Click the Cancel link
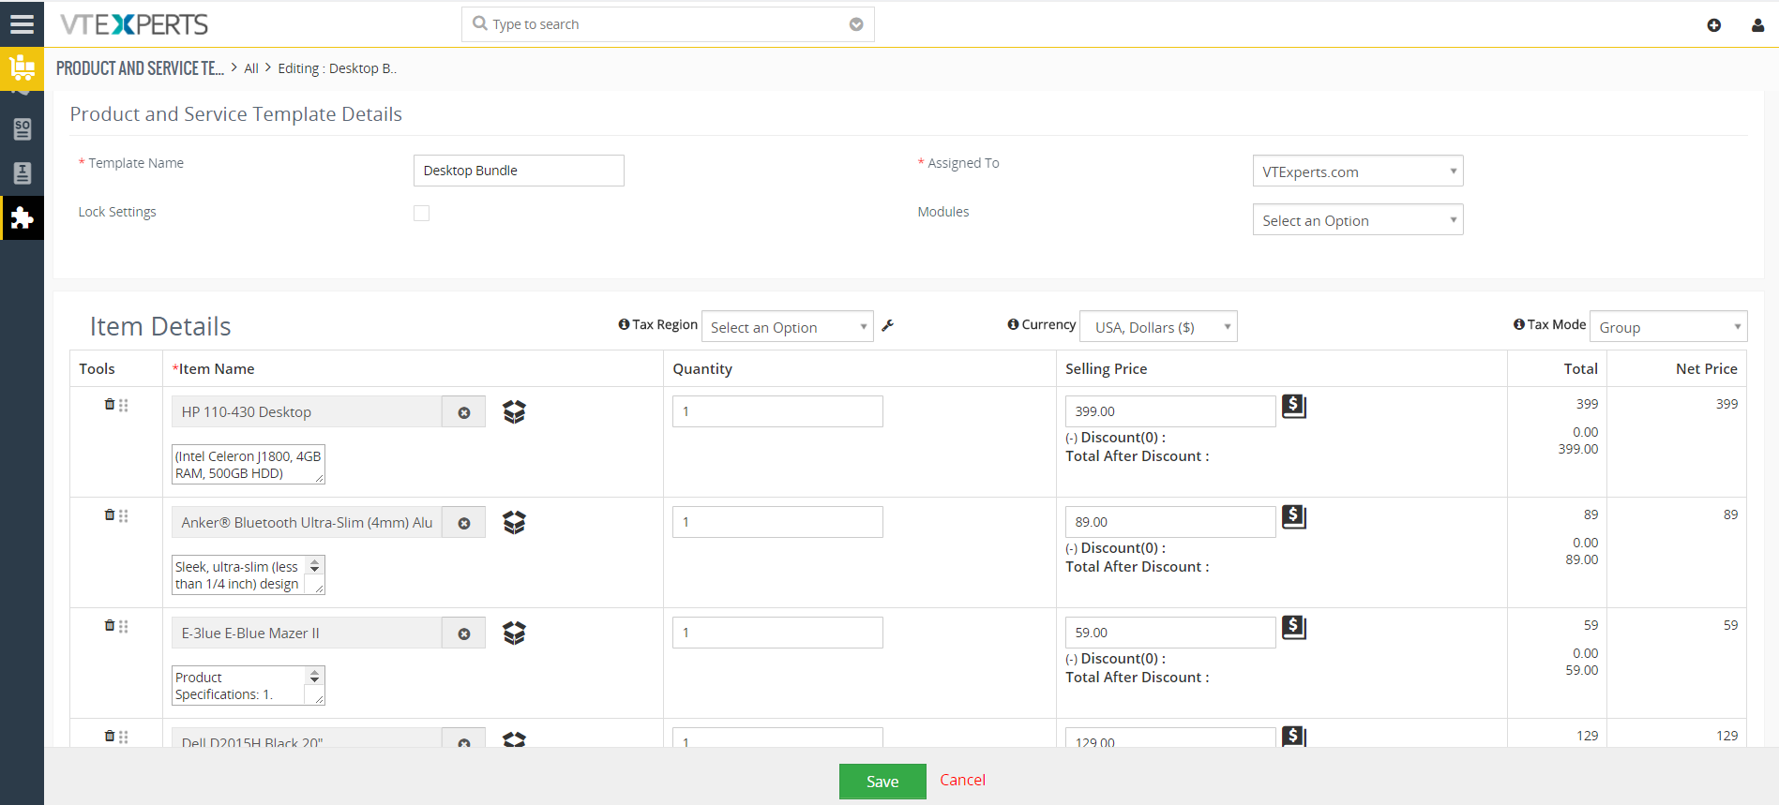Image resolution: width=1779 pixels, height=805 pixels. point(962,780)
